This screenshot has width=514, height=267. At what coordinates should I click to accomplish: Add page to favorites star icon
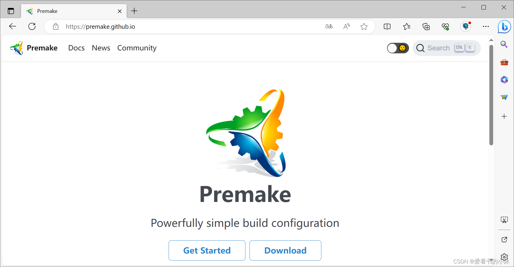tap(364, 27)
